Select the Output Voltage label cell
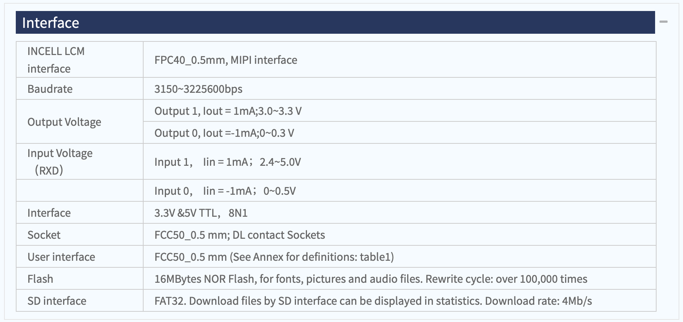This screenshot has height=322, width=683. tap(80, 121)
